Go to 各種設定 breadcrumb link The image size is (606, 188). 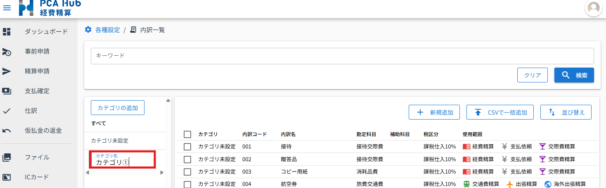(x=107, y=30)
